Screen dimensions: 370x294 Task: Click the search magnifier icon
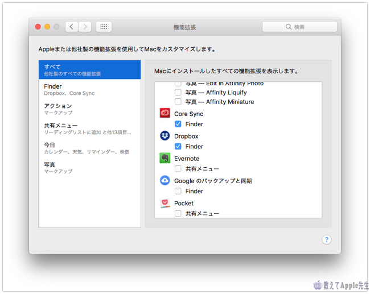289,27
